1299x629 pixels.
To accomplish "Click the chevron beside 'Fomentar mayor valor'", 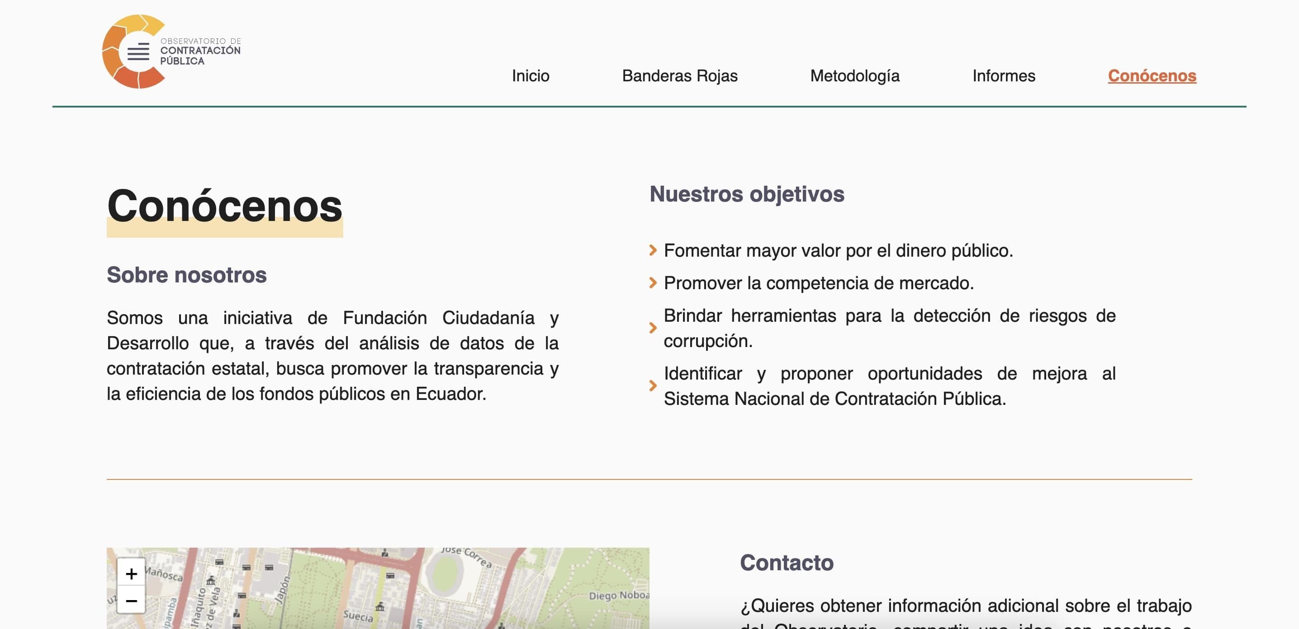I will 653,250.
